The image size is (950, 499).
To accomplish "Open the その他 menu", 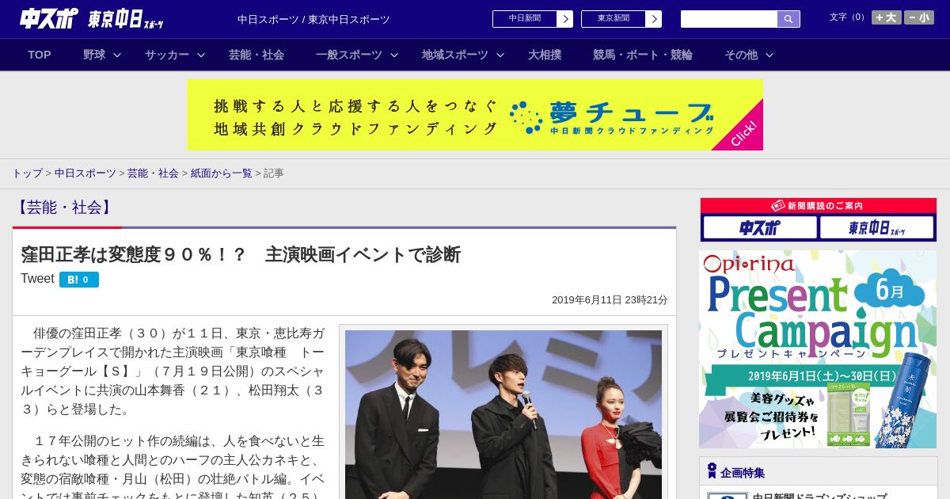I will tap(741, 55).
